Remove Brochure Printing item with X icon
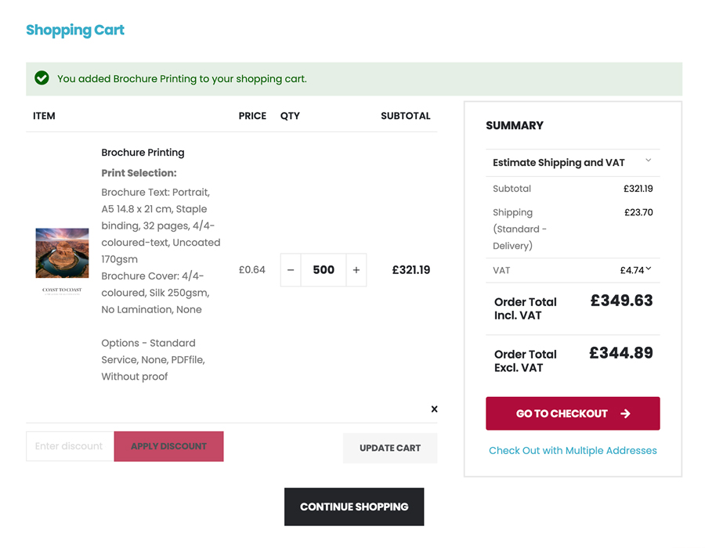The height and width of the screenshot is (548, 705). [434, 409]
